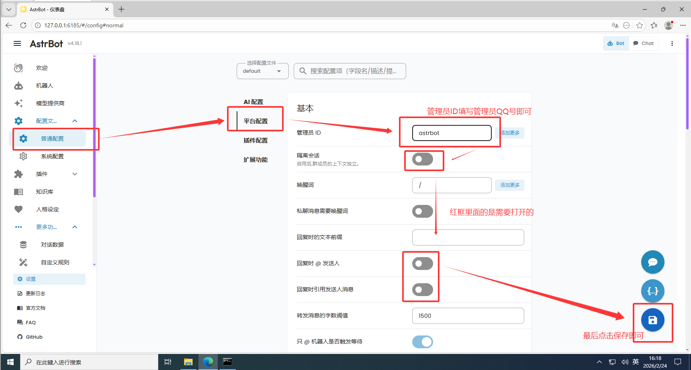This screenshot has width=691, height=370.
Task: Click the browser refresh icon
Action: (x=23, y=25)
